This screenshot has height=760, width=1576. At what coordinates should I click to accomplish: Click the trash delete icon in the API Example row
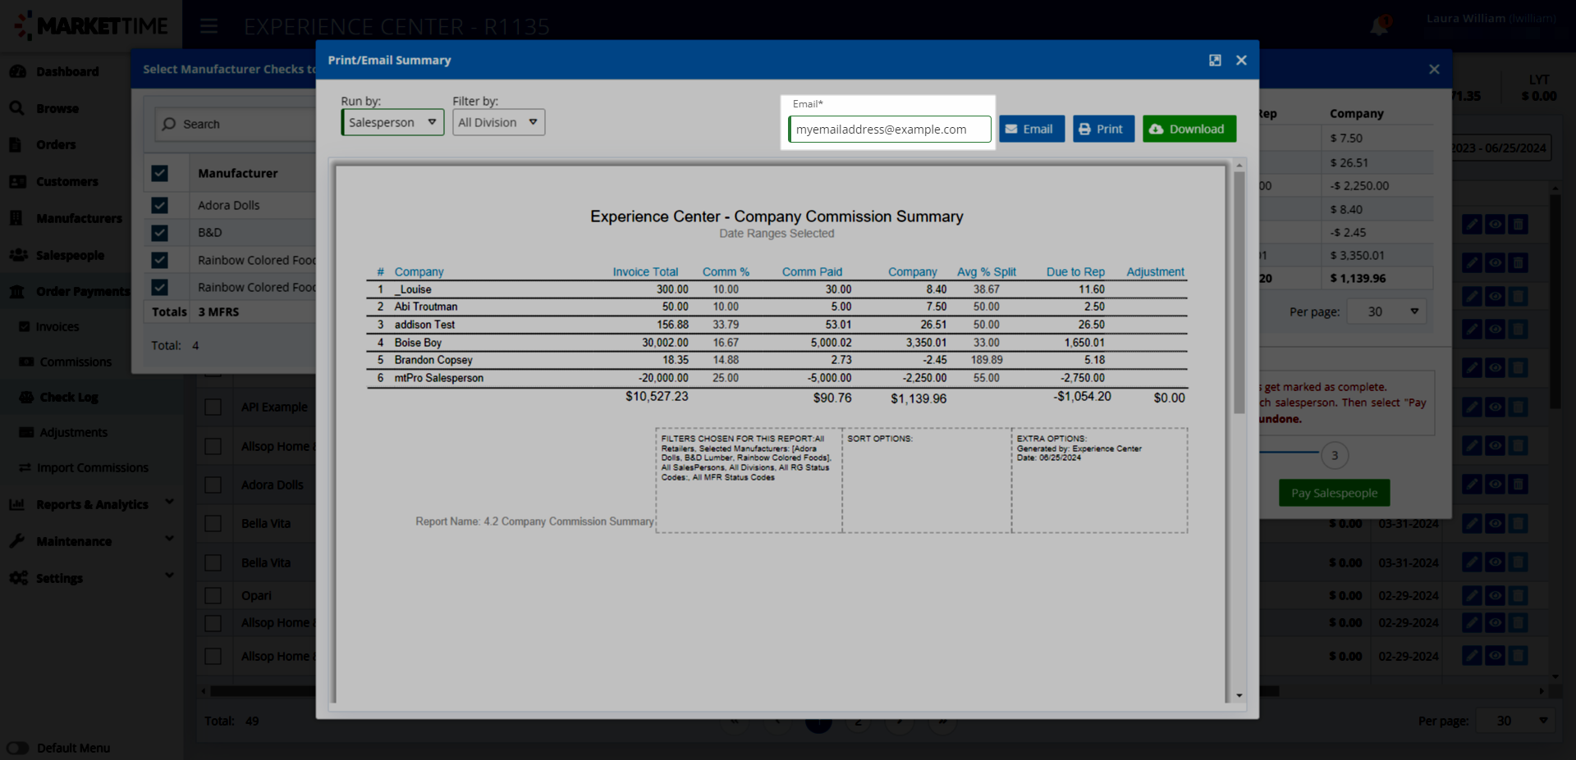pyautogui.click(x=1518, y=407)
